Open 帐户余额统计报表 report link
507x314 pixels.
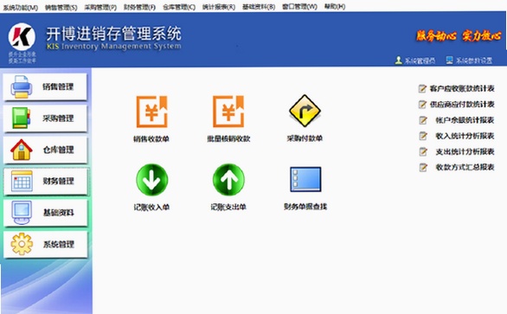point(465,120)
